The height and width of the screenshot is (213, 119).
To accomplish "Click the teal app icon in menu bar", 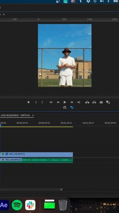I will pos(65,1).
